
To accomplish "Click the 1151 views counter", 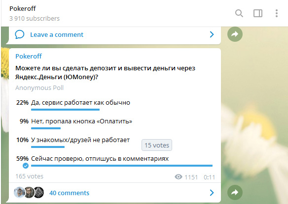I will 191,177.
